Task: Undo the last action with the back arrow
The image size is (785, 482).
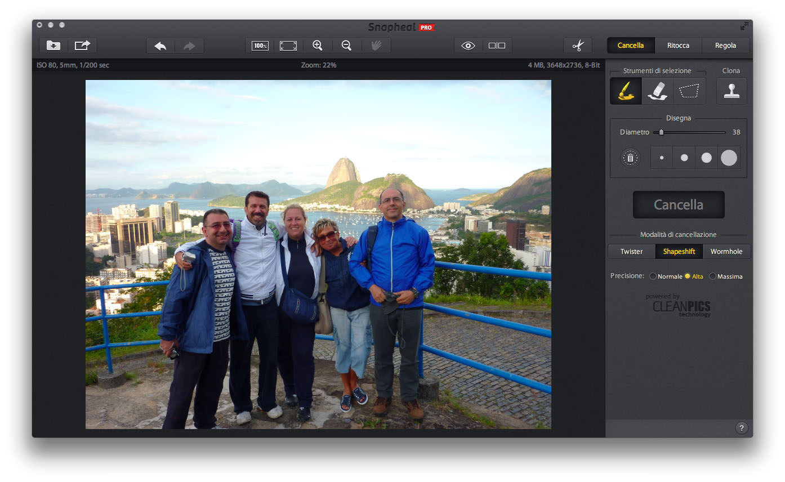Action: [160, 46]
